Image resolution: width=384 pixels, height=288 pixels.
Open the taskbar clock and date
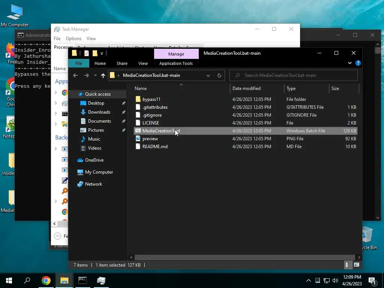click(352, 280)
